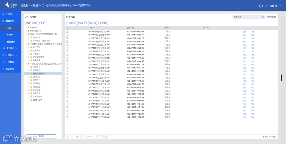Check the box for 20170320安全通知单.pdf
The image size is (286, 144).
(x=66, y=64)
